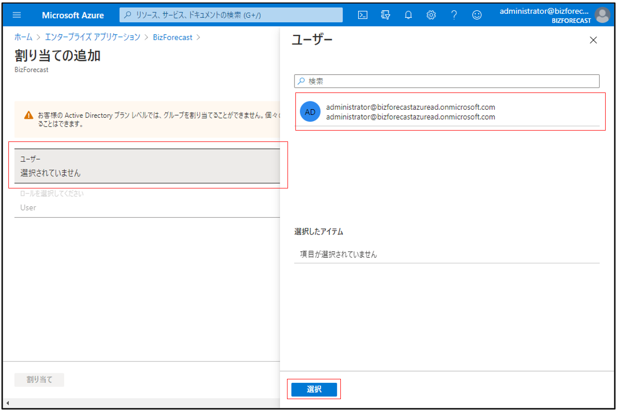Image resolution: width=617 pixels, height=411 pixels.
Task: Click the top Azure resource search box
Action: (x=231, y=15)
